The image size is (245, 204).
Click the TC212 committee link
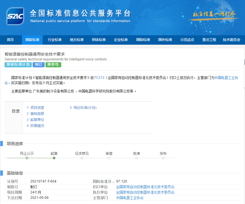[x=99, y=78]
